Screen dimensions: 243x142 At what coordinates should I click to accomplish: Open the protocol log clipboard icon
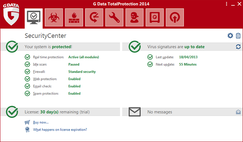pyautogui.click(x=238, y=36)
